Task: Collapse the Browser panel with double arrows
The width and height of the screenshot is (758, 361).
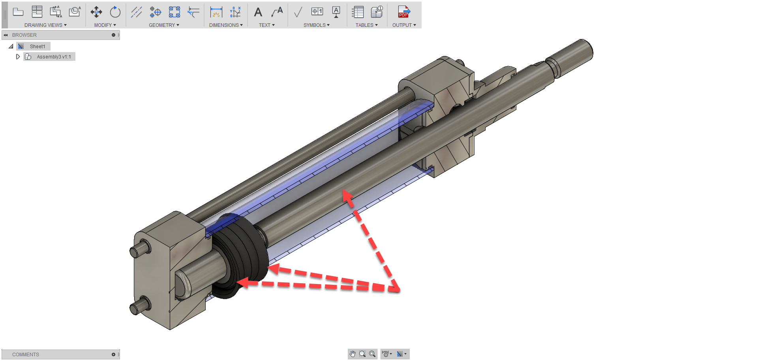Action: point(6,35)
